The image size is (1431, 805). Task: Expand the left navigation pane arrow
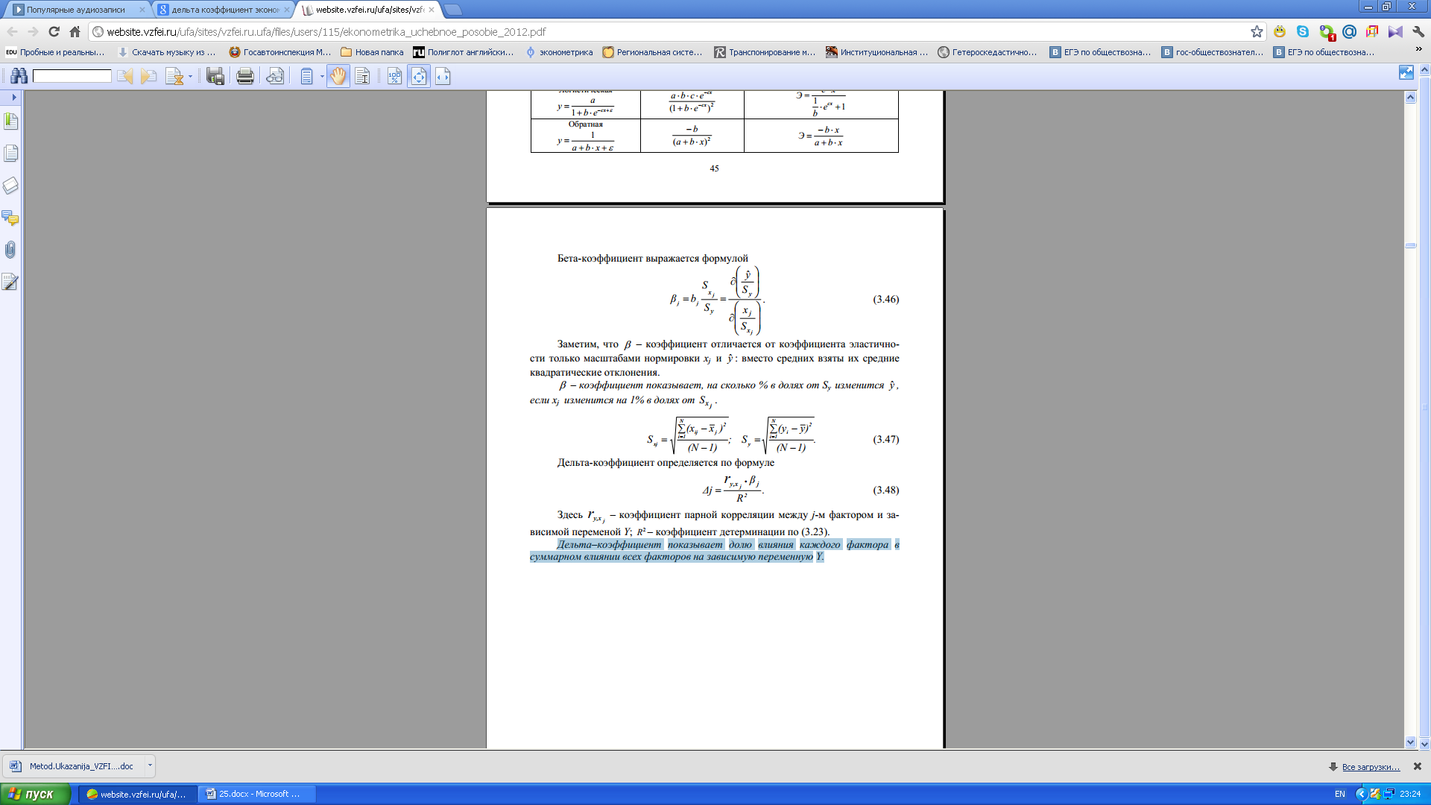point(13,97)
